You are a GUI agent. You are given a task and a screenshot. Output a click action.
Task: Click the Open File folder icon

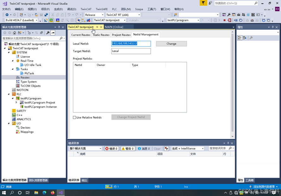point(36,15)
